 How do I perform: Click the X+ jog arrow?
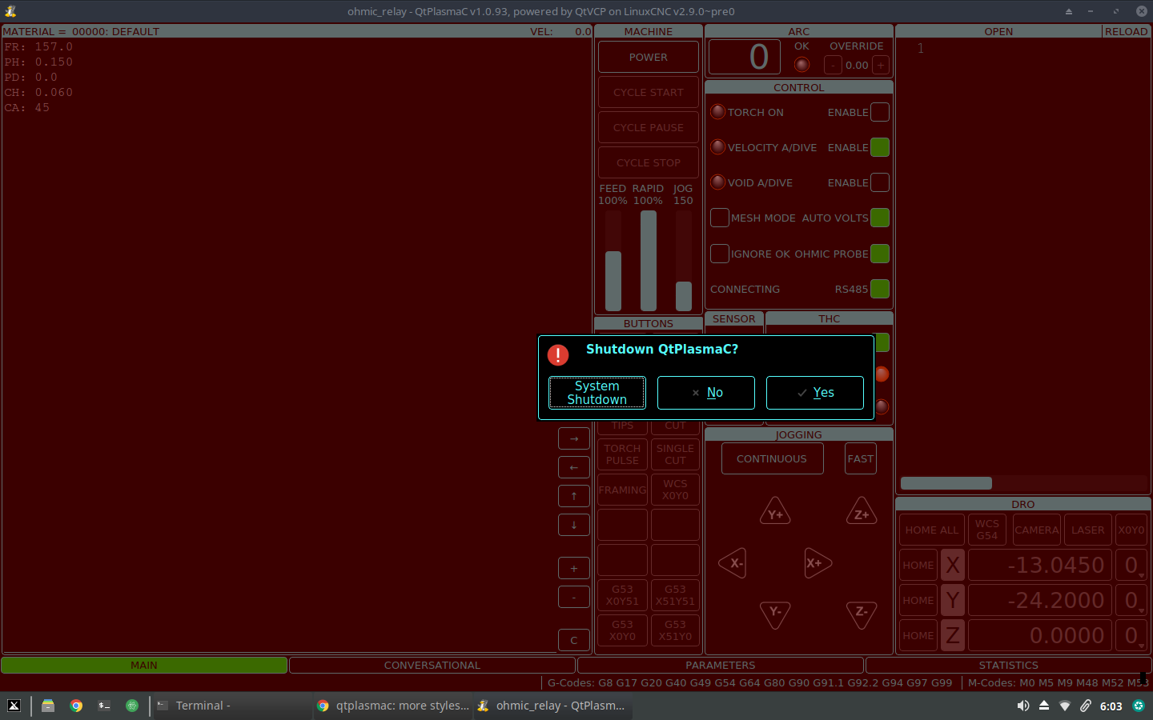[x=817, y=563]
